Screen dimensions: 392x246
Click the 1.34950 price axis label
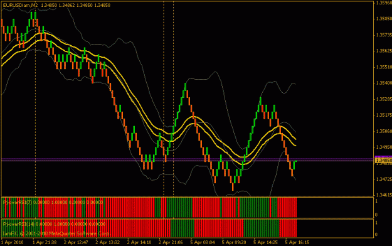[x=384, y=147]
